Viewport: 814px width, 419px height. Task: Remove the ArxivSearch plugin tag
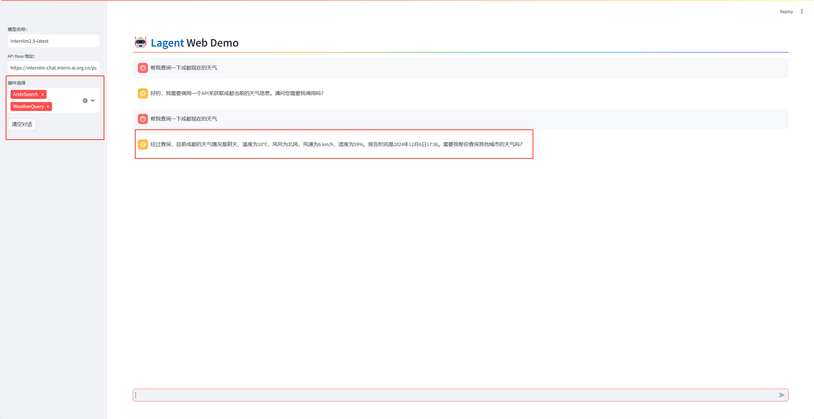pyautogui.click(x=42, y=94)
